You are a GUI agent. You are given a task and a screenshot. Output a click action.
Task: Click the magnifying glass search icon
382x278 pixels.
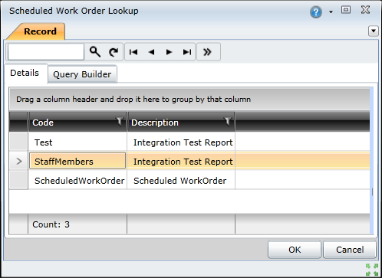(x=95, y=52)
